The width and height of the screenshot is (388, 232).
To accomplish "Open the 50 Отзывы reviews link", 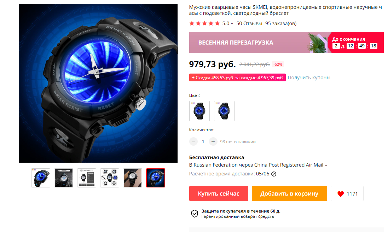I will (249, 23).
